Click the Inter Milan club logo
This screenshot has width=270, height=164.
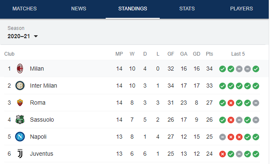tap(20, 86)
